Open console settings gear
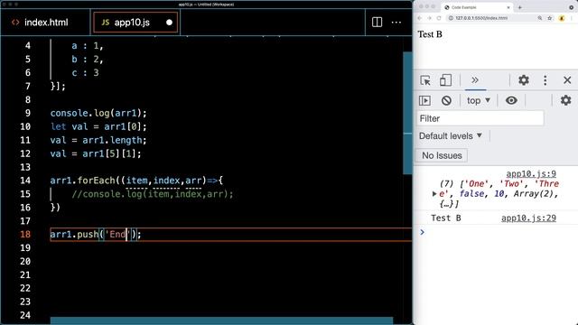This screenshot has height=325, width=578. click(565, 100)
